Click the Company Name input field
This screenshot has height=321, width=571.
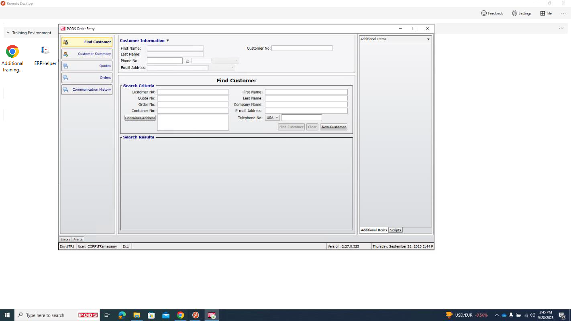[x=306, y=104]
